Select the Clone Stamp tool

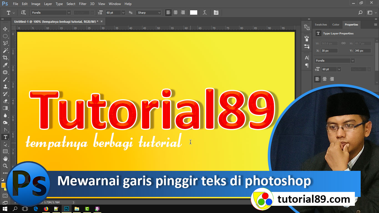5,87
